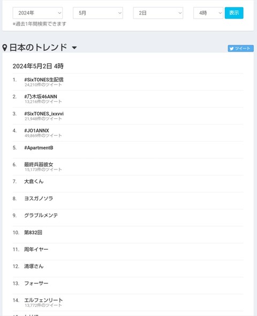
Task: Open the 周年イヤー trend entry
Action: click(x=36, y=249)
